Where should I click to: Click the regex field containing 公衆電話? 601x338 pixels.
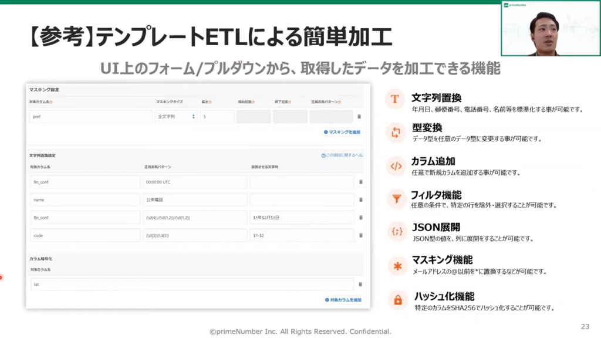[194, 200]
